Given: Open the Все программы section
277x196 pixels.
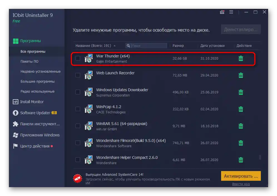Looking at the screenshot, I should [x=33, y=51].
